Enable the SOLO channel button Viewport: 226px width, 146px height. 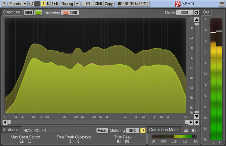[x=99, y=4]
